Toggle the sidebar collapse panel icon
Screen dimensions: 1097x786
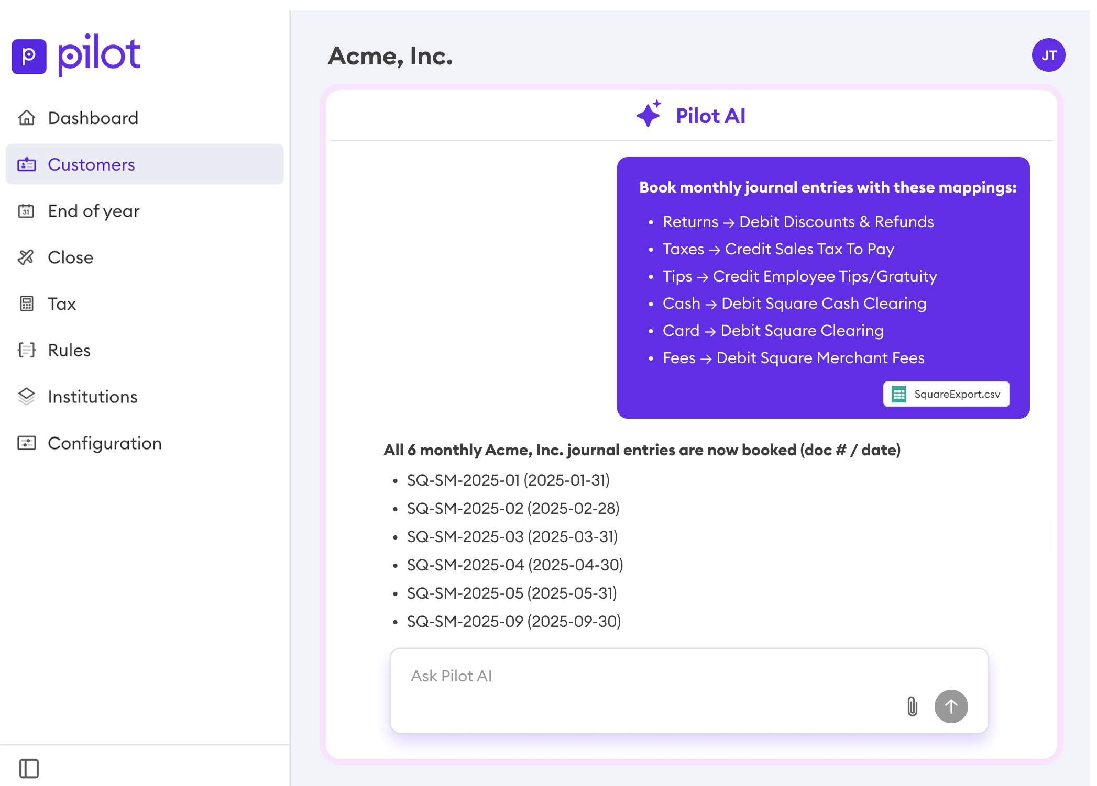point(29,768)
